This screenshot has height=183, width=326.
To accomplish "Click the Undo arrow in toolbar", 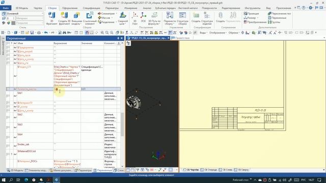I will (x=46, y=33).
